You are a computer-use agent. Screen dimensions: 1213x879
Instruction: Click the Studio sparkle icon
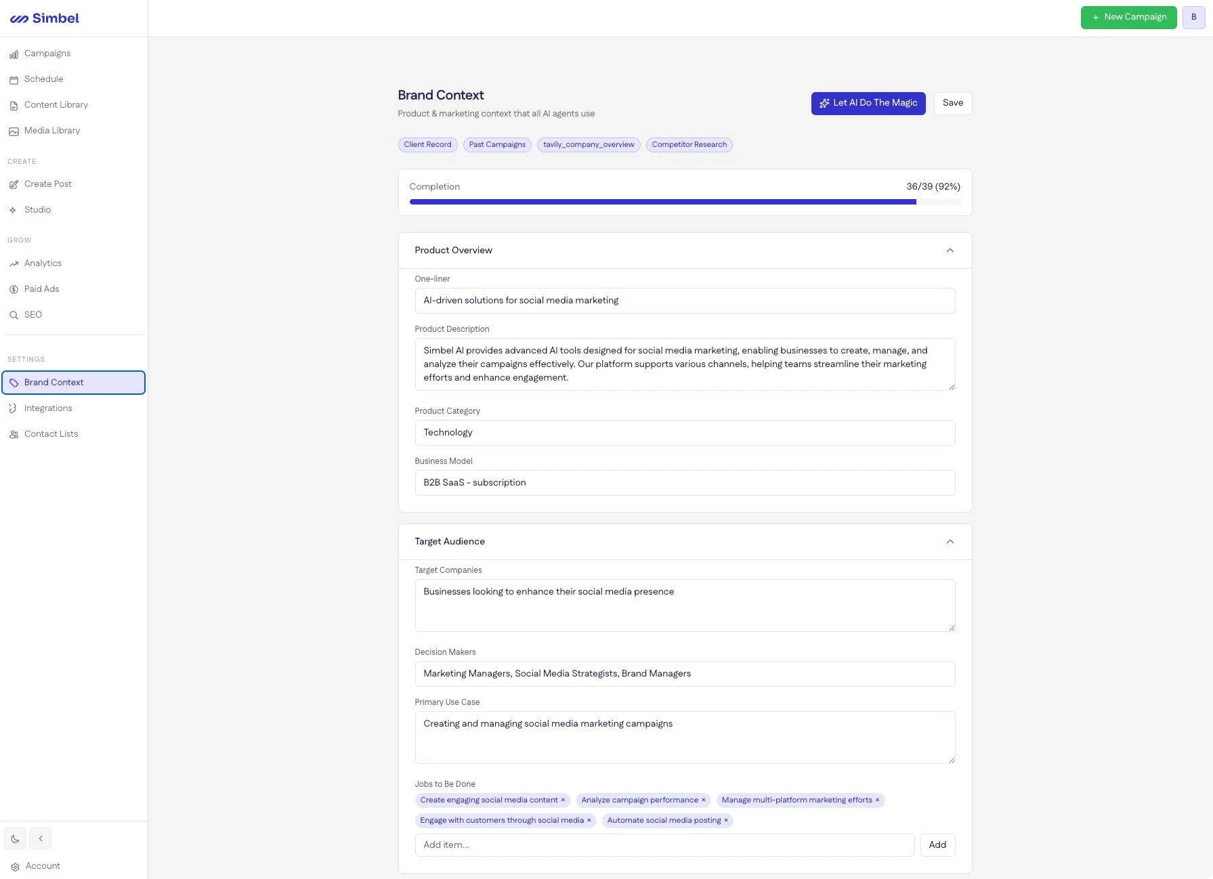14,211
